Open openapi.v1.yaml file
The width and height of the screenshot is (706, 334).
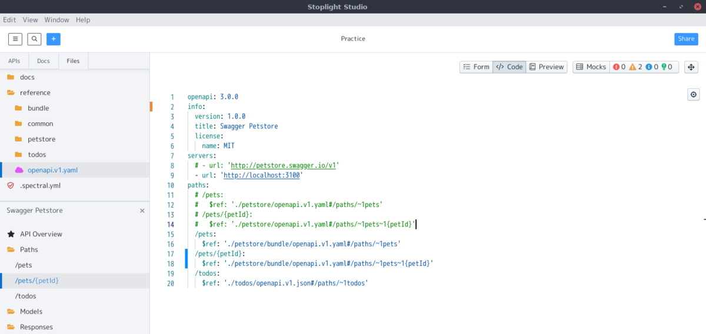[75, 170]
